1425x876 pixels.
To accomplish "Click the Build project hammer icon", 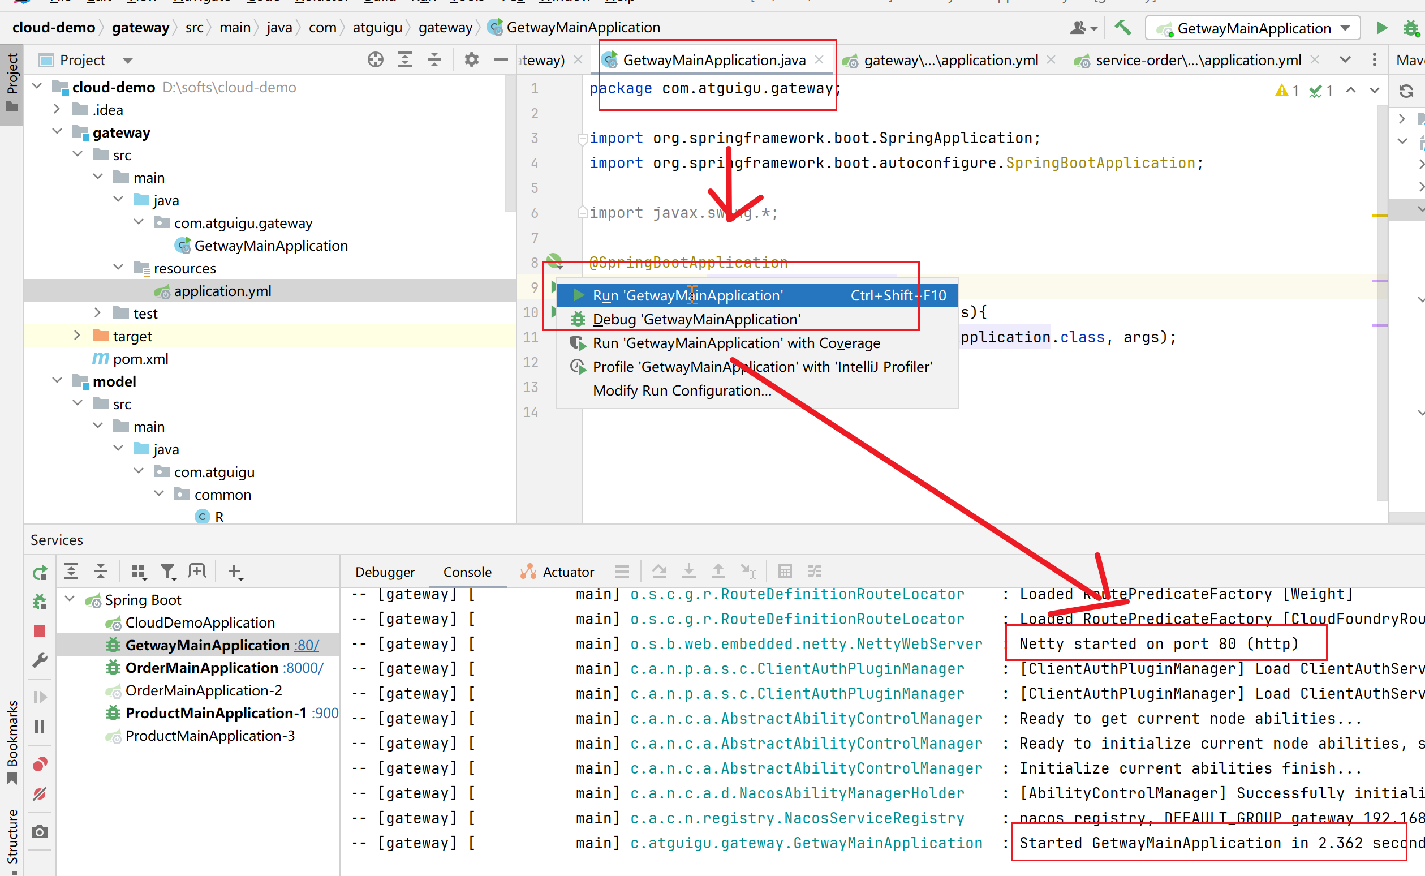I will pyautogui.click(x=1123, y=27).
